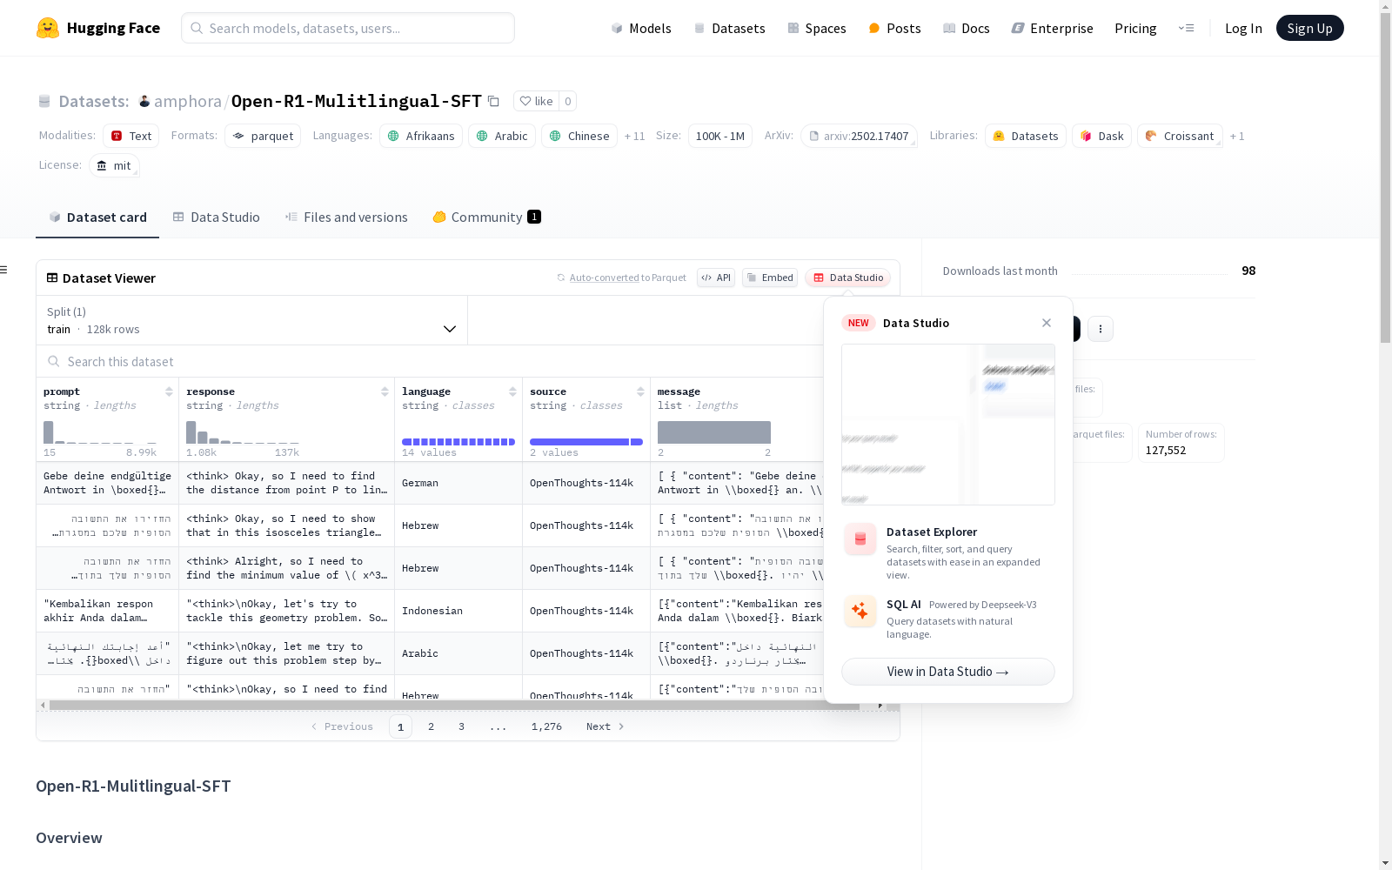Select the parquet format tag
Viewport: 1392px width, 870px height.
pos(263,136)
